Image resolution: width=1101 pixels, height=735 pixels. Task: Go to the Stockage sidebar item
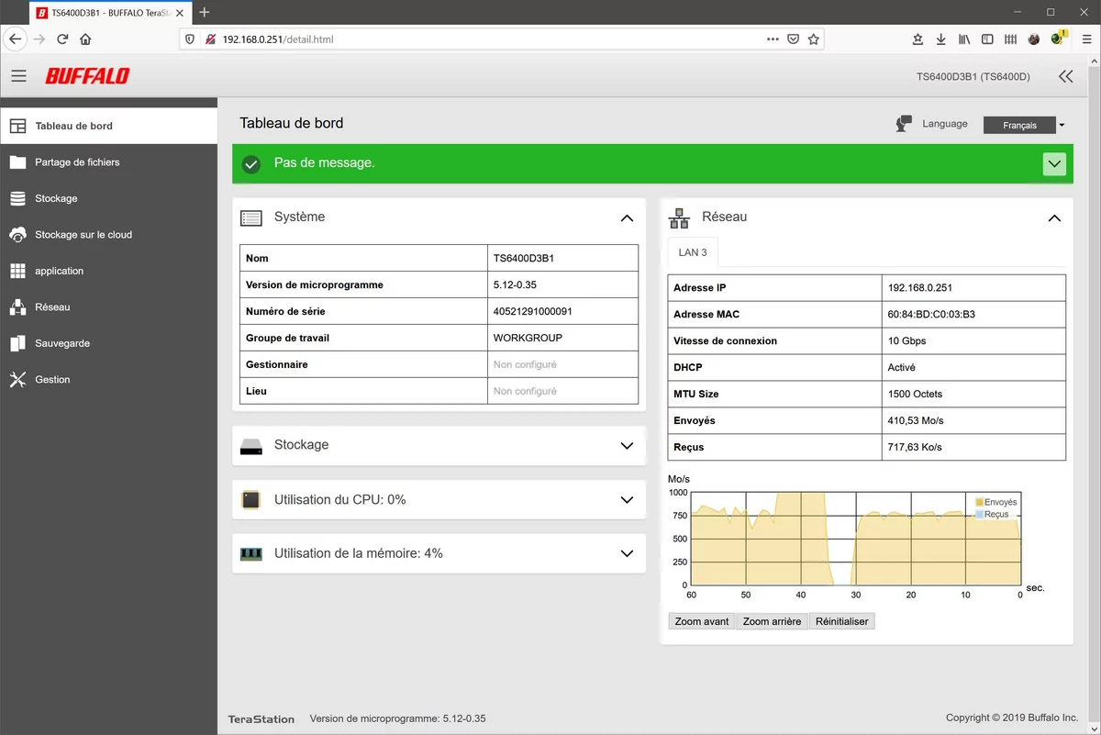pos(108,198)
